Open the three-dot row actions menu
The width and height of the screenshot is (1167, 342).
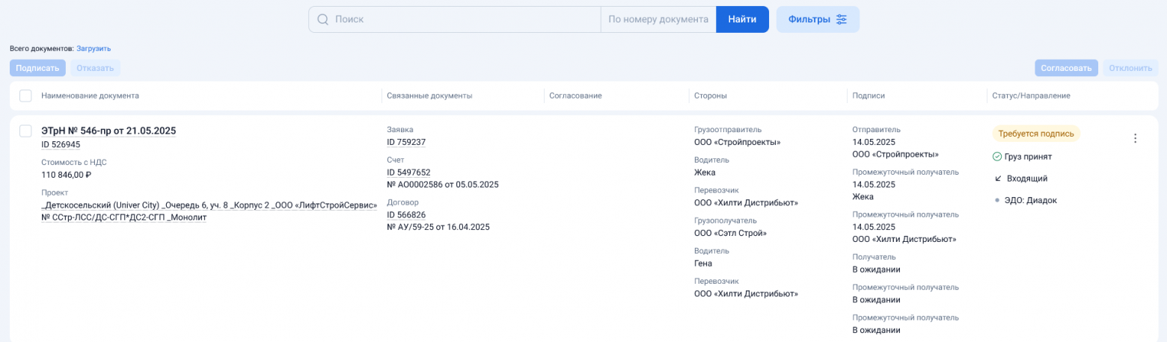pyautogui.click(x=1135, y=138)
